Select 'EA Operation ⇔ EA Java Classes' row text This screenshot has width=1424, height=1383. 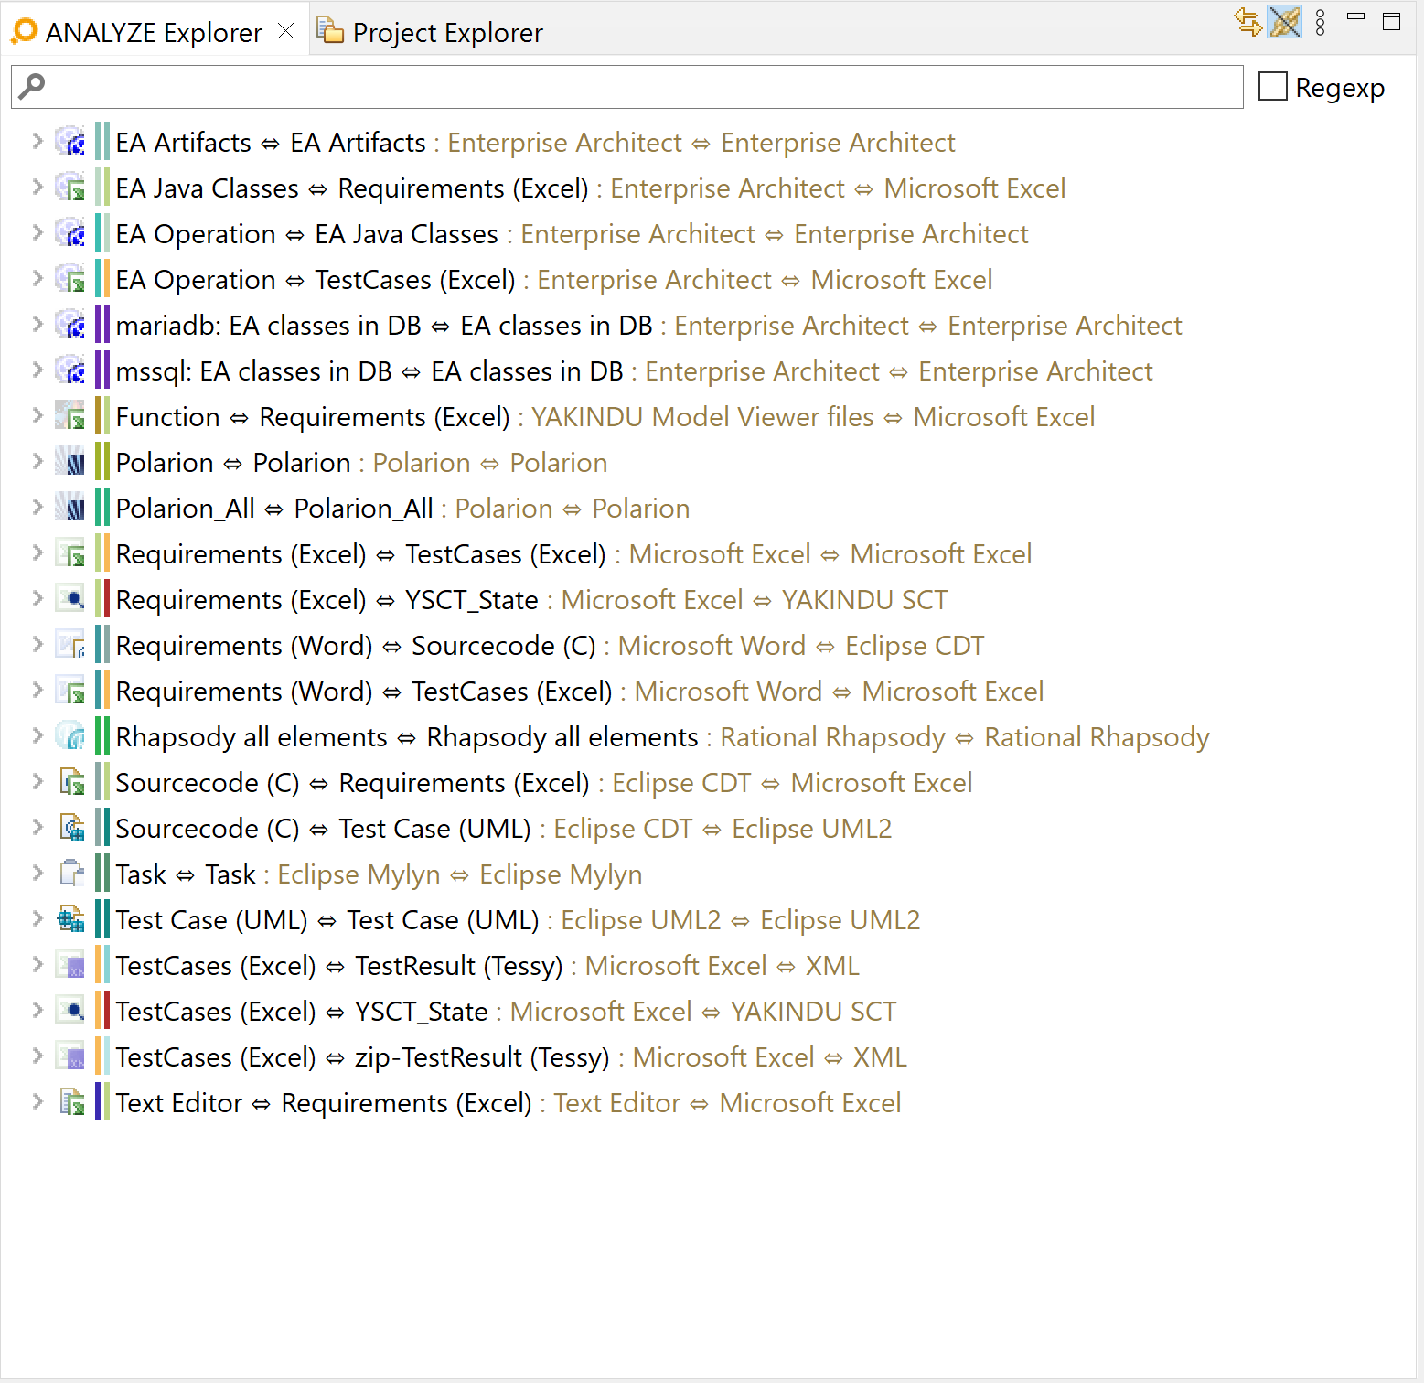click(x=306, y=234)
